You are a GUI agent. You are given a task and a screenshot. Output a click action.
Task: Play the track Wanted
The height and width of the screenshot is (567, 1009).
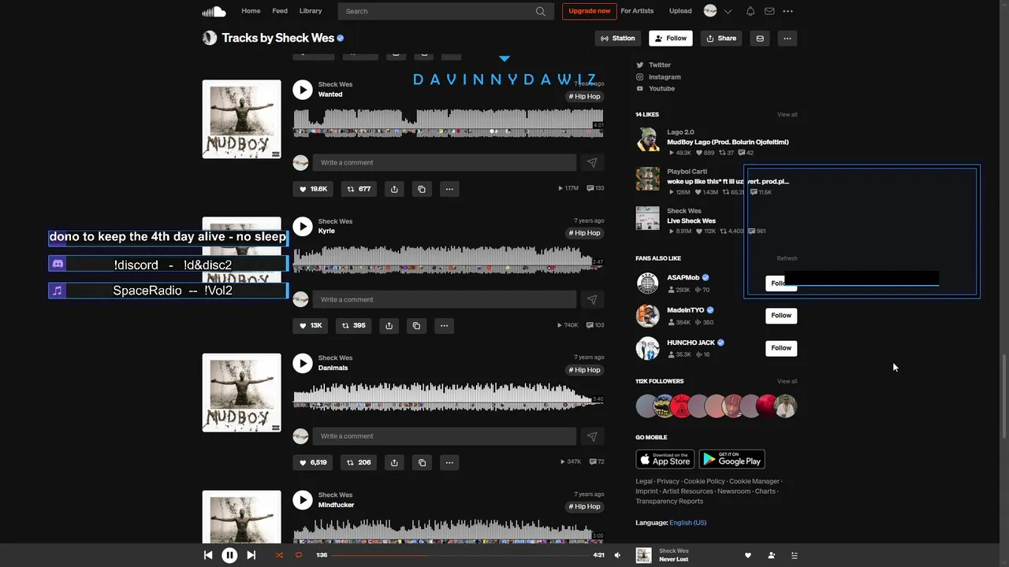(303, 90)
